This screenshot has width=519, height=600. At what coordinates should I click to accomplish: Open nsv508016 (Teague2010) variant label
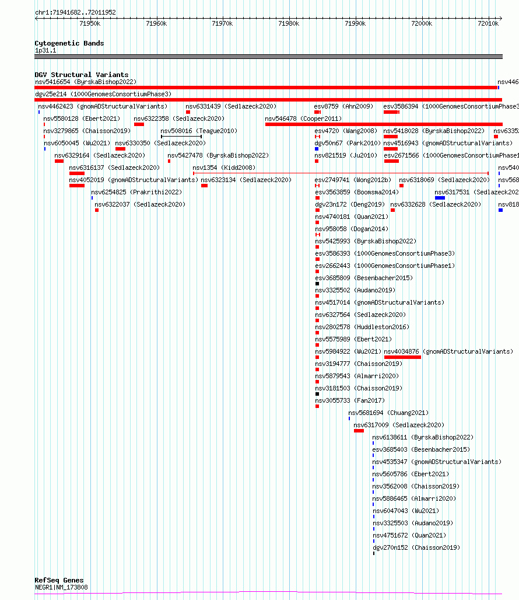click(199, 131)
